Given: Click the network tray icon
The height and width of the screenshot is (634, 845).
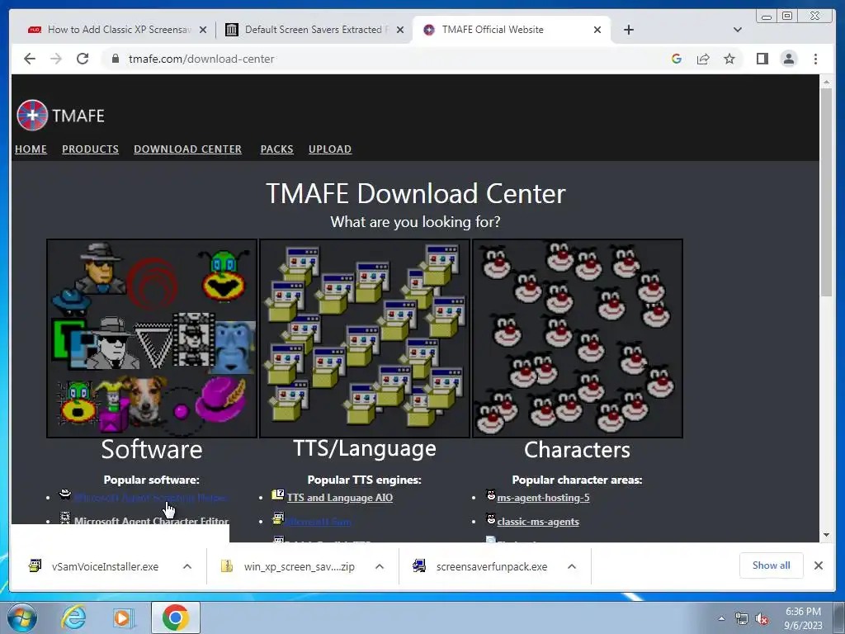Looking at the screenshot, I should point(742,619).
